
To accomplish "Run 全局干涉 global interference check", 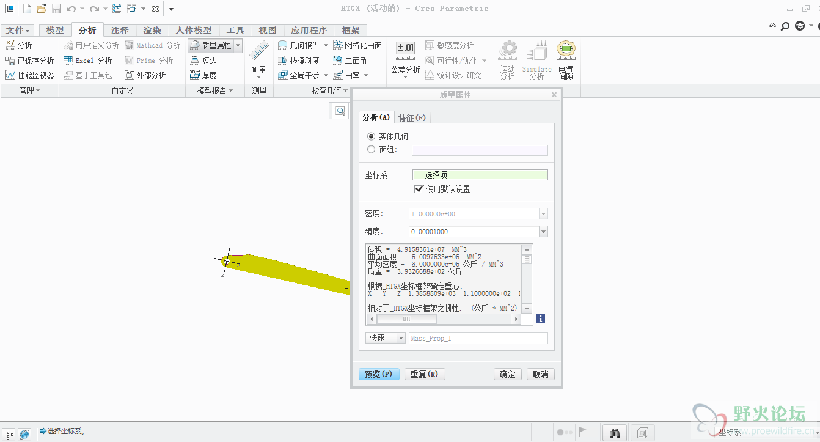I will (x=299, y=75).
